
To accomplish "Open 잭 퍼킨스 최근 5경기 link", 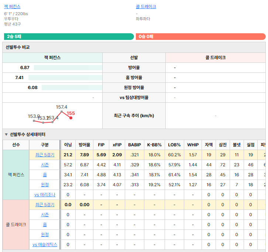I will coord(45,155).
